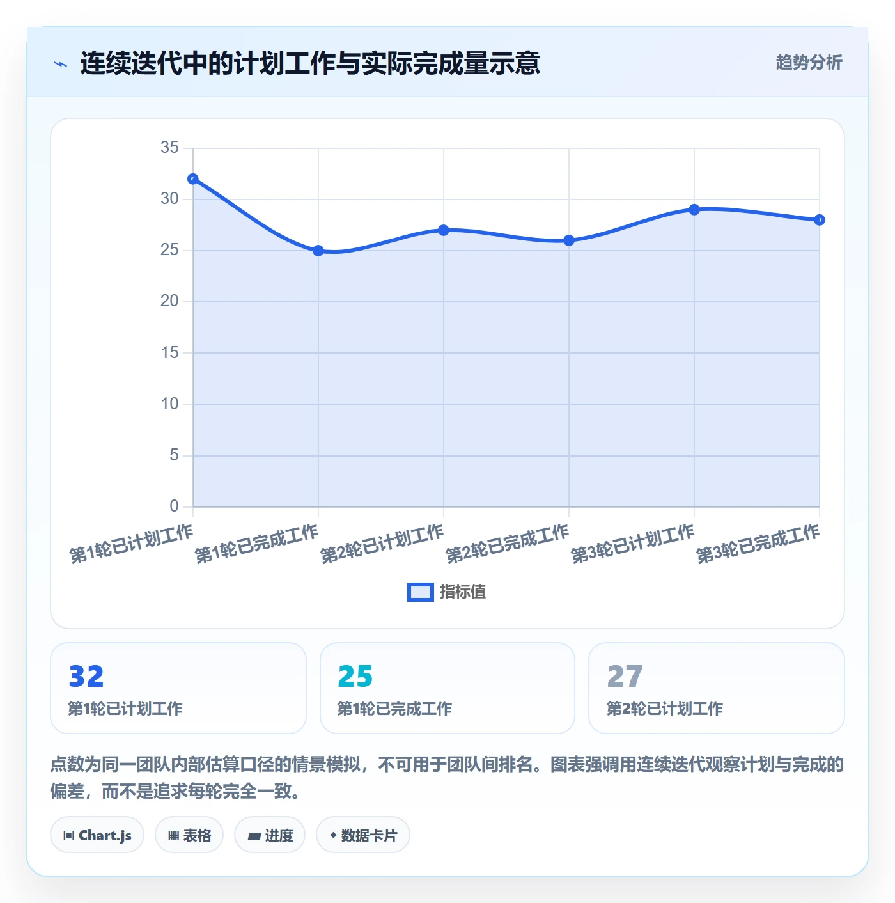Click the title 连续迭代中的计划工作与实际完成量示意
The width and height of the screenshot is (895, 903).
pyautogui.click(x=310, y=63)
